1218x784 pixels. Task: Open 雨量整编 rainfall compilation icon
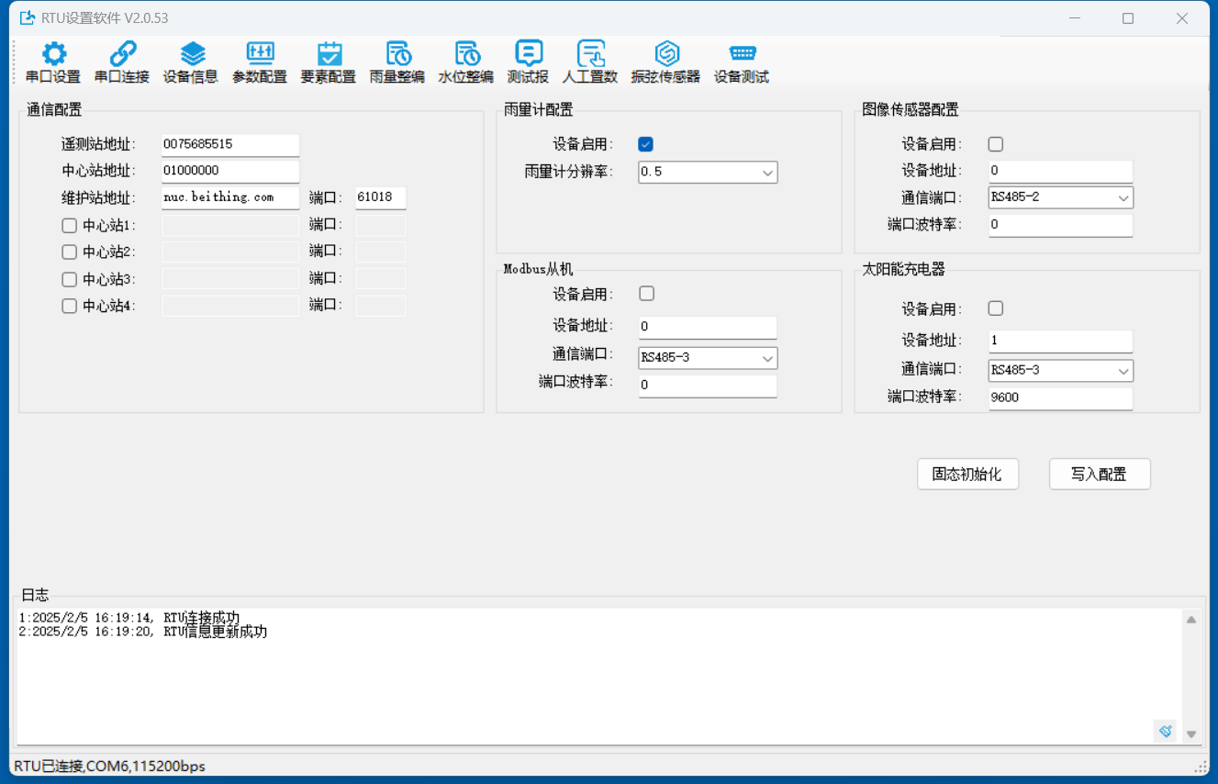point(397,54)
